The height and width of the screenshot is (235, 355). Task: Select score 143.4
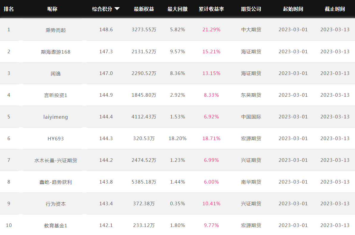[x=106, y=204]
